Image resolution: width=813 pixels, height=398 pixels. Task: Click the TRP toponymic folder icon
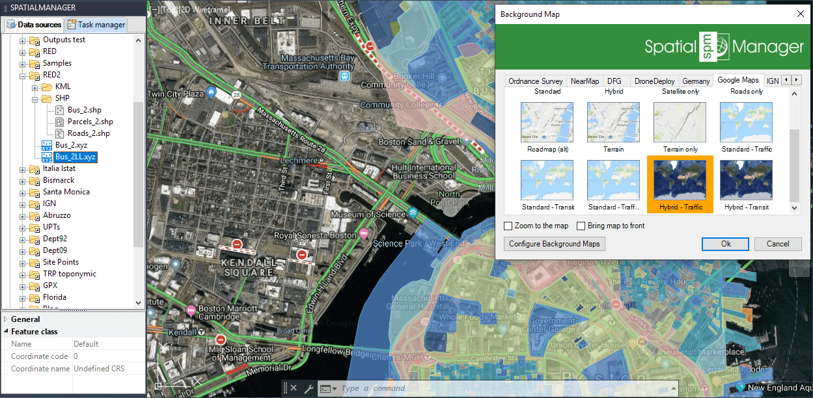(x=34, y=274)
